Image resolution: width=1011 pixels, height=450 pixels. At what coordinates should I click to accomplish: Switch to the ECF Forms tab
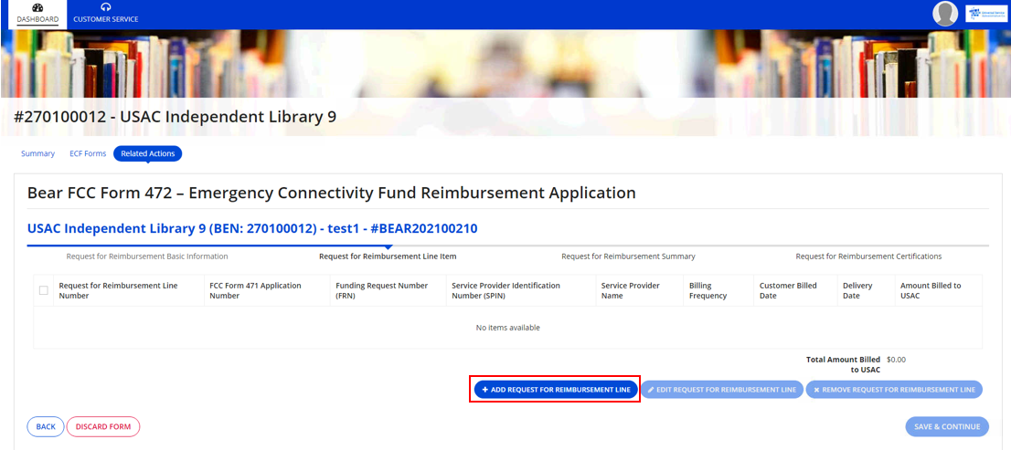pos(88,154)
